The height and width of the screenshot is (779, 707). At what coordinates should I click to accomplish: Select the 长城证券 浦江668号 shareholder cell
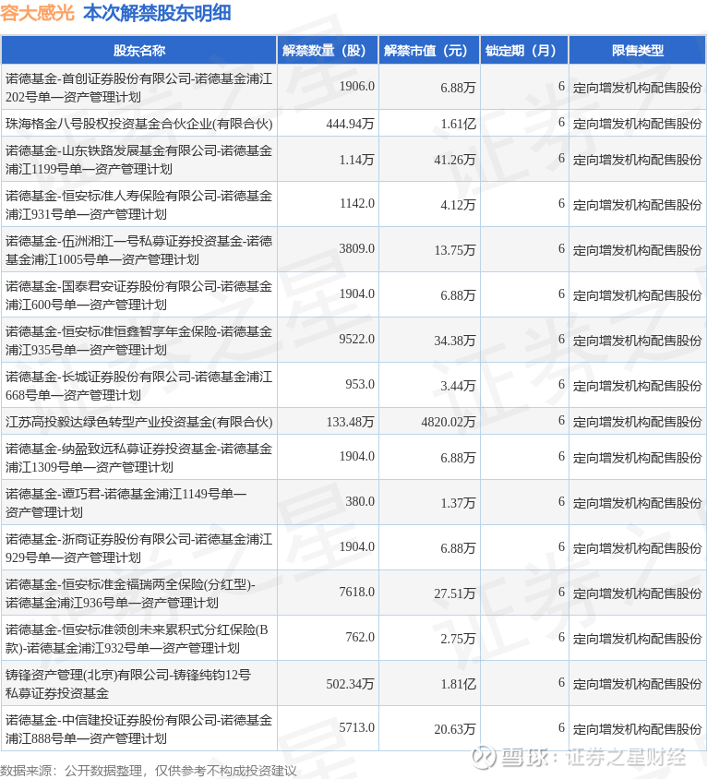pyautogui.click(x=139, y=385)
